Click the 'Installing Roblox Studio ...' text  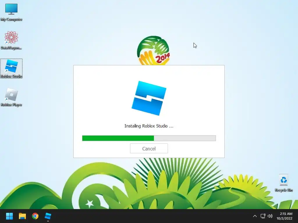pyautogui.click(x=149, y=126)
